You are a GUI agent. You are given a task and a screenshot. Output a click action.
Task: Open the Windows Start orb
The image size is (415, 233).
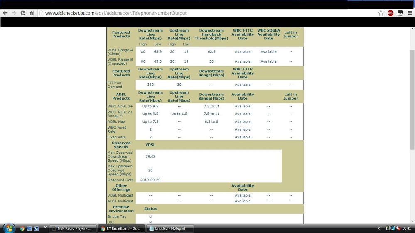(9, 228)
